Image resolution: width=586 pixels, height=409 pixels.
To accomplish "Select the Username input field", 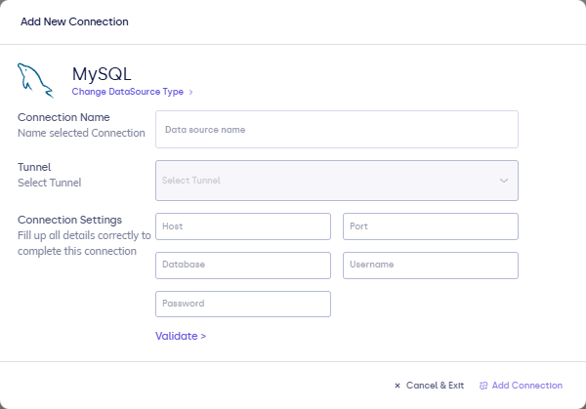I will click(431, 266).
